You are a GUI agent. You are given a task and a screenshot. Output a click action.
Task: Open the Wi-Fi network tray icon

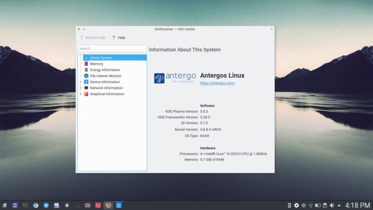tap(311, 205)
